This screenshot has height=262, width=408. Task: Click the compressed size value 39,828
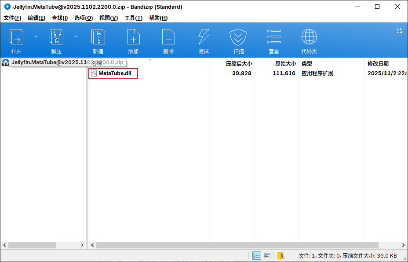tap(242, 73)
